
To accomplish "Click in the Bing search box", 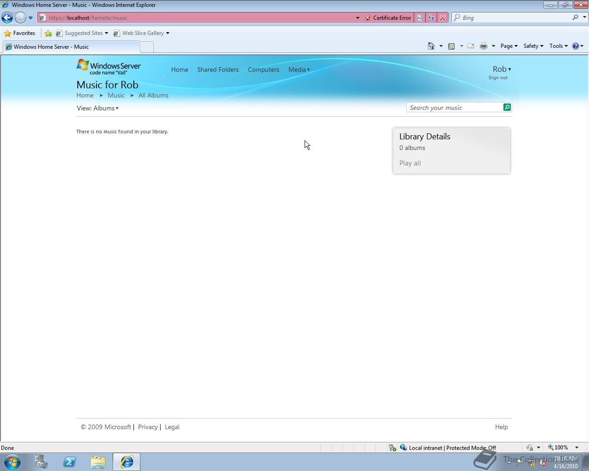I will [x=515, y=18].
